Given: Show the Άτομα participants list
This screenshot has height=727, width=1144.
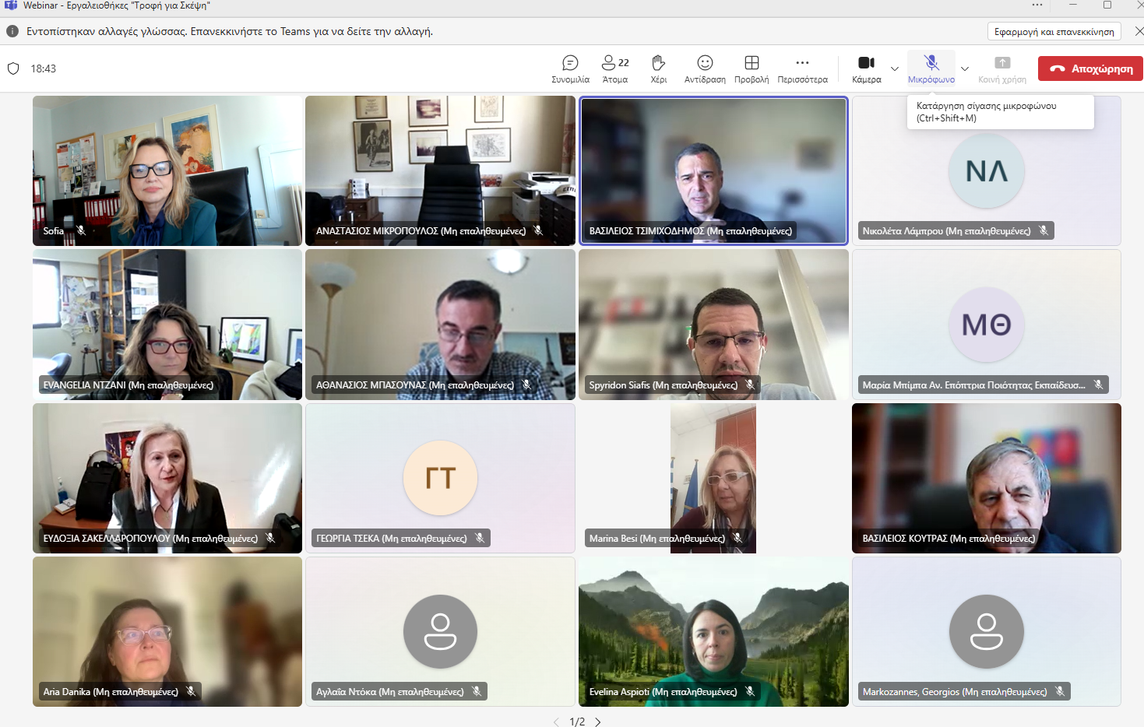Looking at the screenshot, I should pos(614,68).
